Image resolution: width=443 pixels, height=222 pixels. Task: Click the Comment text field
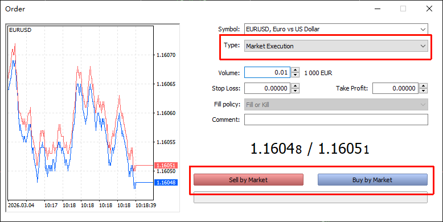tap(336, 120)
